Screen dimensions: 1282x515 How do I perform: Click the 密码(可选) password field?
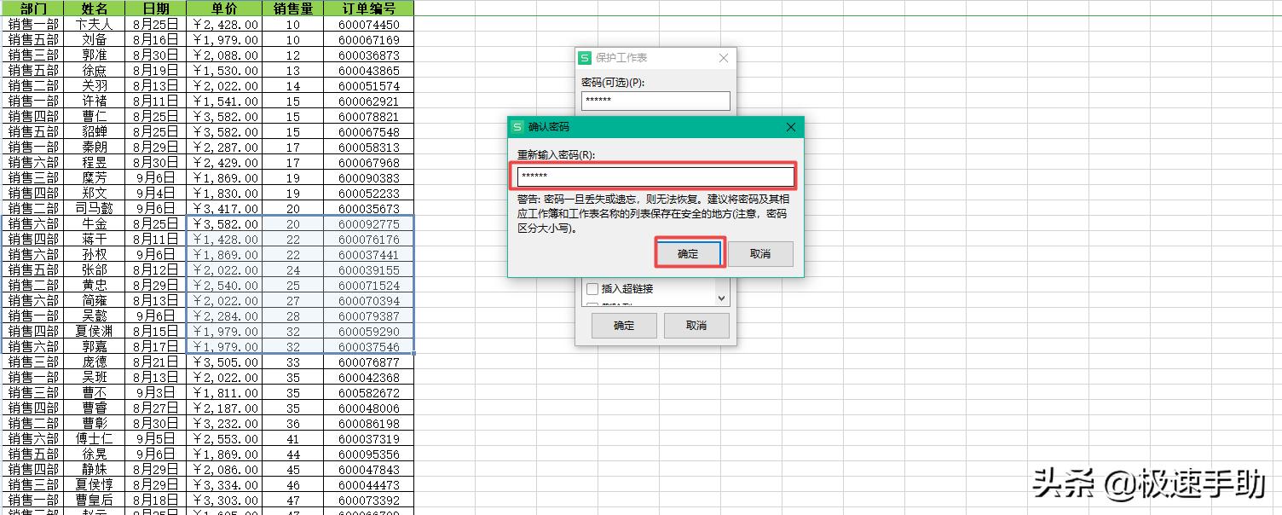pyautogui.click(x=655, y=101)
